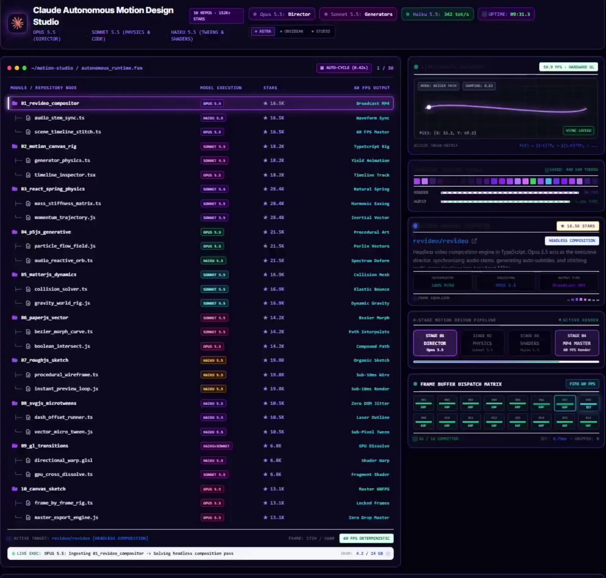Open the revideo/revideo repository link
606x578 pixels.
pos(440,241)
